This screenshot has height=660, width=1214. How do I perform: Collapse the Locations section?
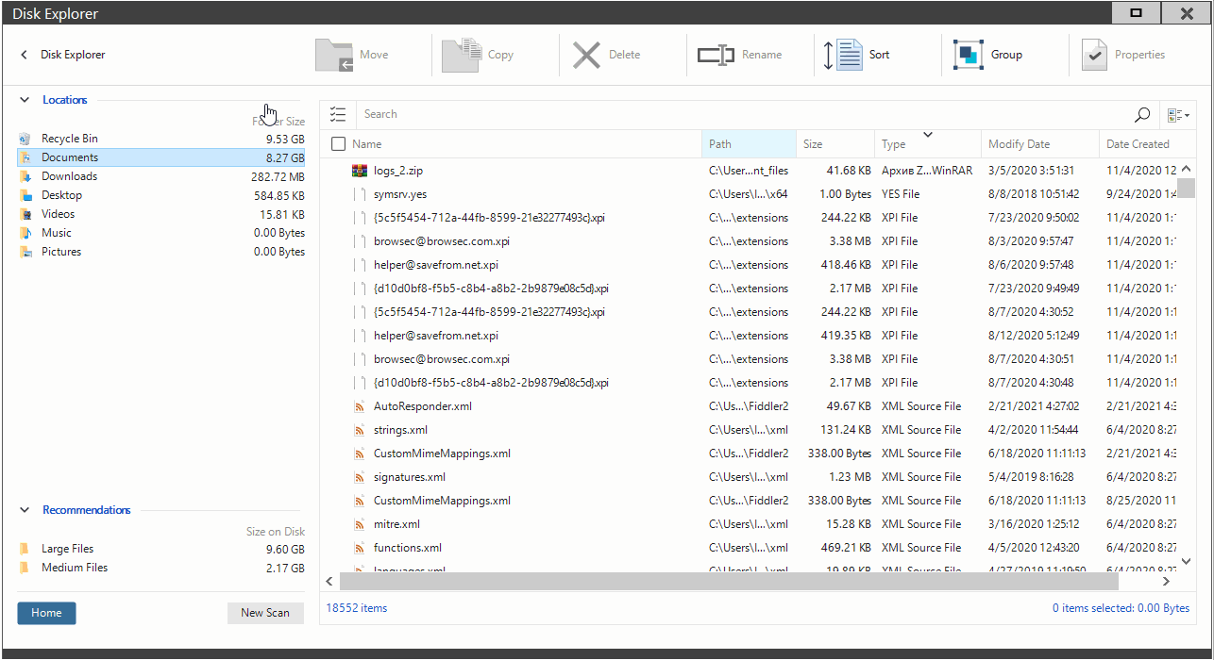(25, 100)
